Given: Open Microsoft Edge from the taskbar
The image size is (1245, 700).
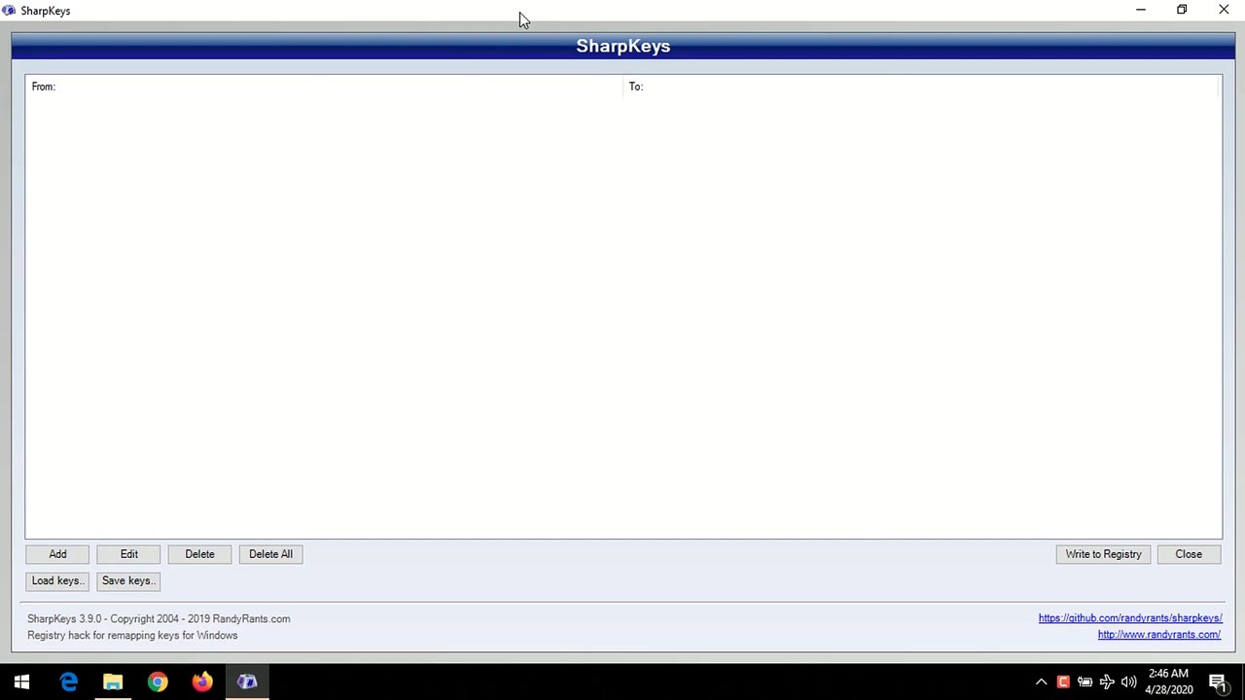Looking at the screenshot, I should 68,681.
